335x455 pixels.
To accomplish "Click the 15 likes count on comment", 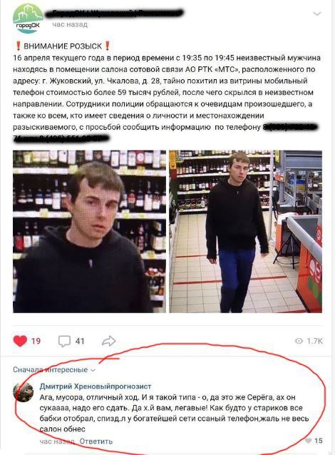I will click(318, 441).
